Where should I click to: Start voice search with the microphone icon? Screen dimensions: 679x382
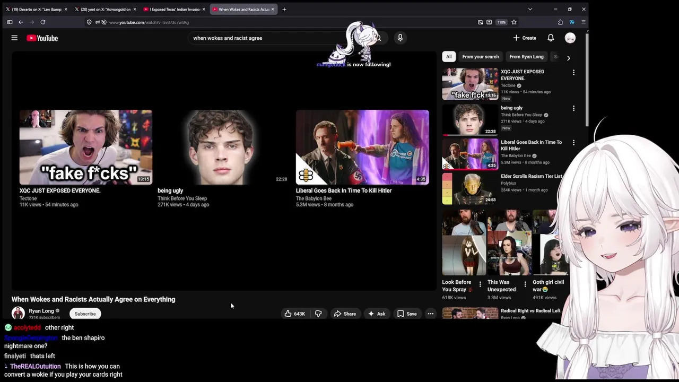[x=400, y=38]
